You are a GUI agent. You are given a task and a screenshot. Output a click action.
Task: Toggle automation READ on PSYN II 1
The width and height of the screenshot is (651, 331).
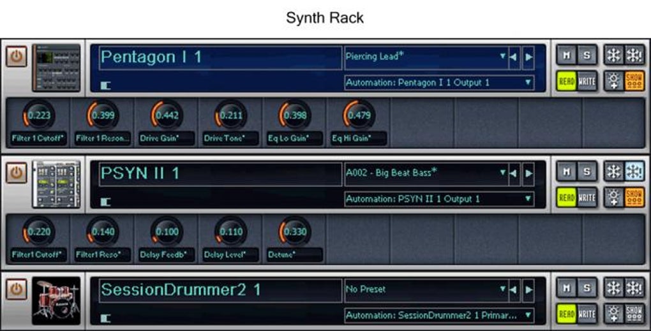[566, 198]
